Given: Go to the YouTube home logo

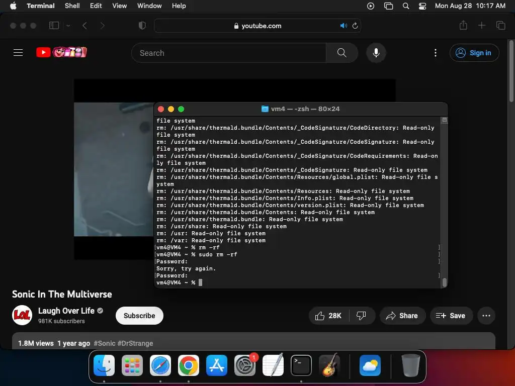Looking at the screenshot, I should [x=61, y=52].
